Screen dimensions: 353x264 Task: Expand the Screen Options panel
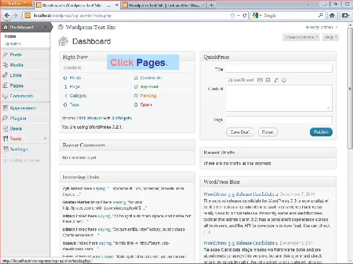(301, 37)
